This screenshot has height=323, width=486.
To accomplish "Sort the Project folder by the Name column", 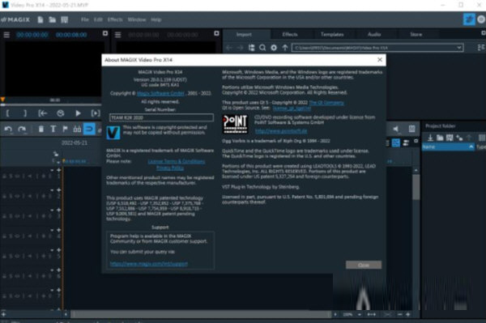I will (x=448, y=147).
